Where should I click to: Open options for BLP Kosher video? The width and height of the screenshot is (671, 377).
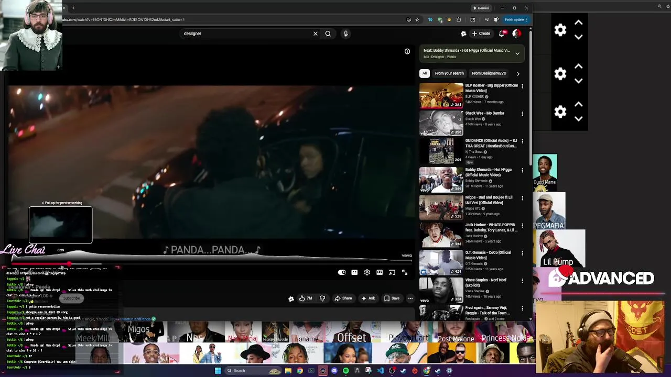tap(522, 86)
